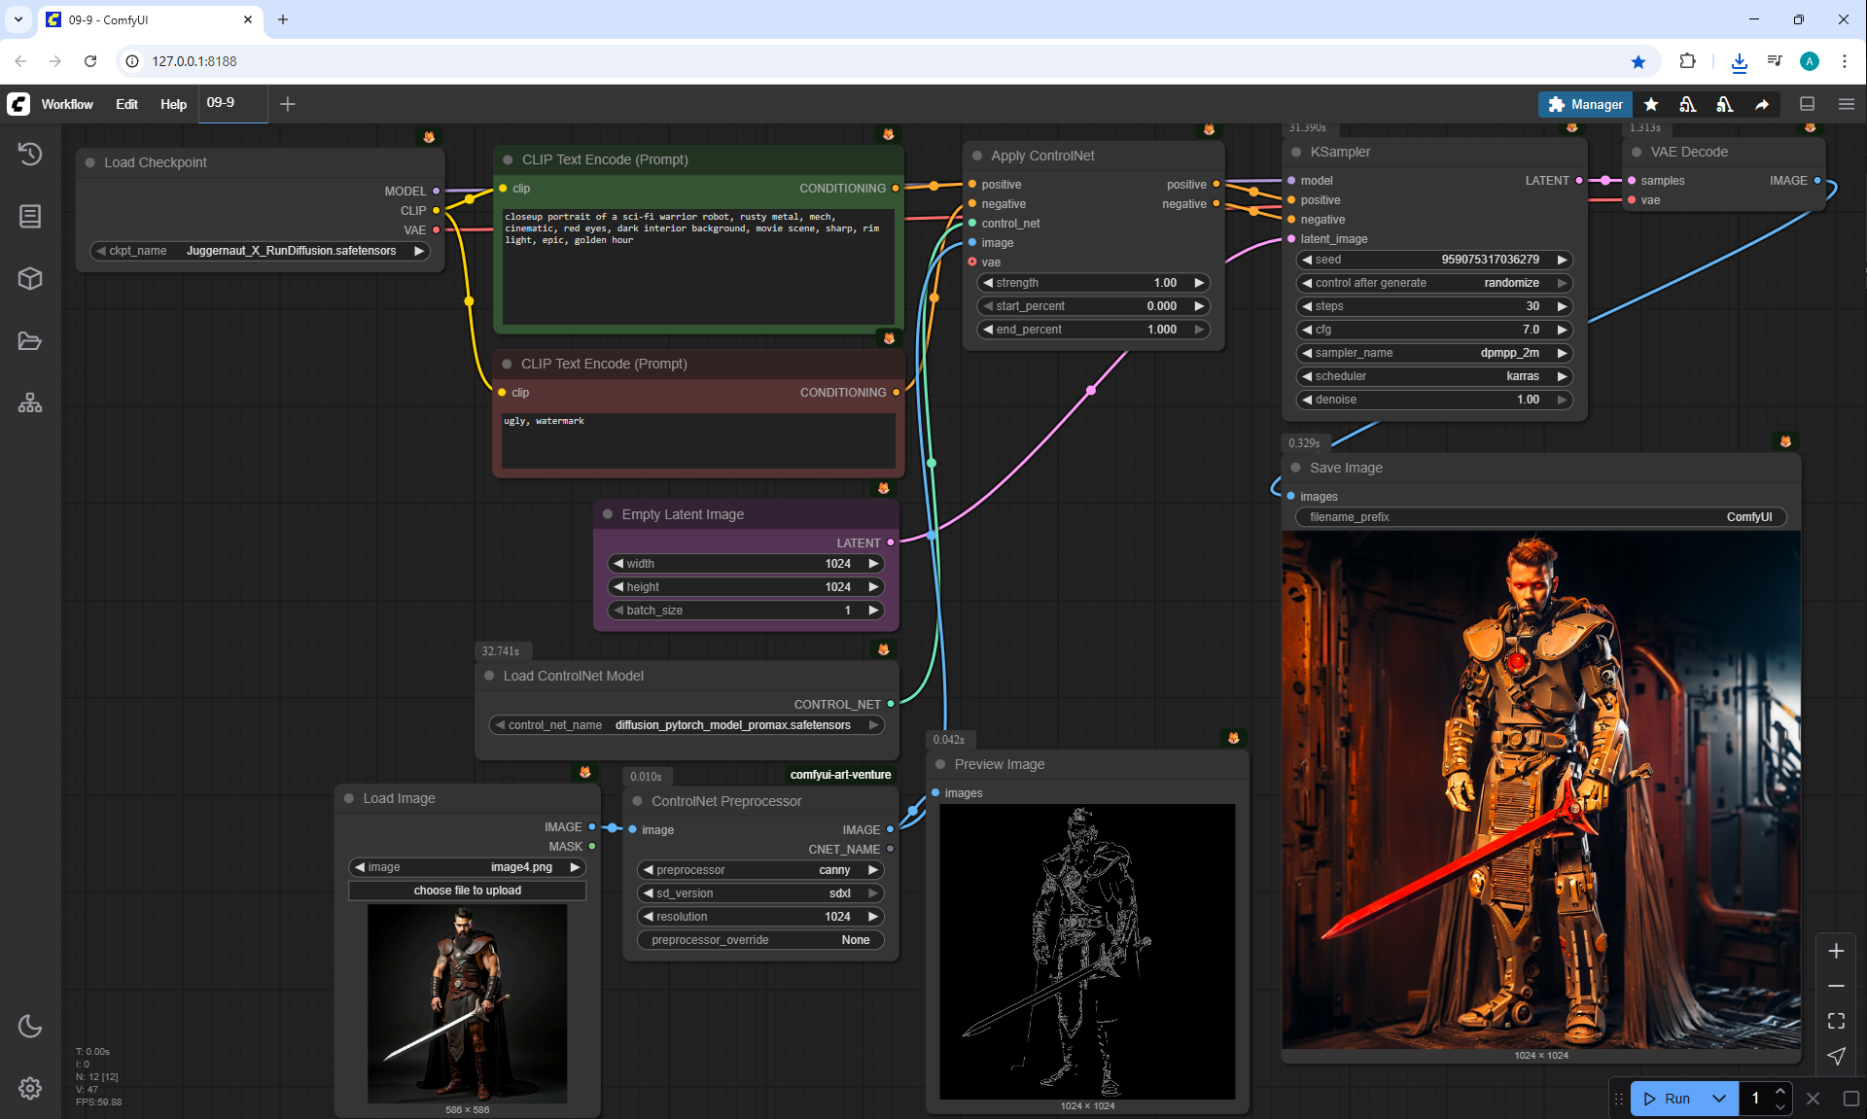The height and width of the screenshot is (1119, 1867).
Task: Expand the Run button options chevron
Action: pyautogui.click(x=1719, y=1099)
